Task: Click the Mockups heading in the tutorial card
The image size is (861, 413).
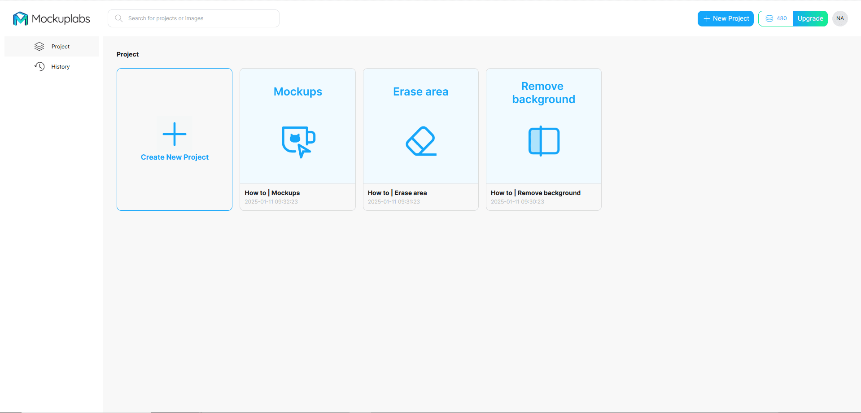Action: tap(298, 91)
